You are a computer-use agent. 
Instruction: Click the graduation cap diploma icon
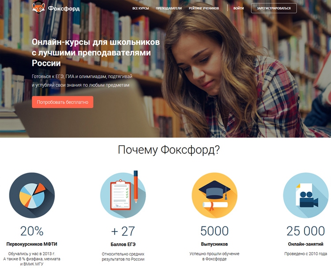214,195
